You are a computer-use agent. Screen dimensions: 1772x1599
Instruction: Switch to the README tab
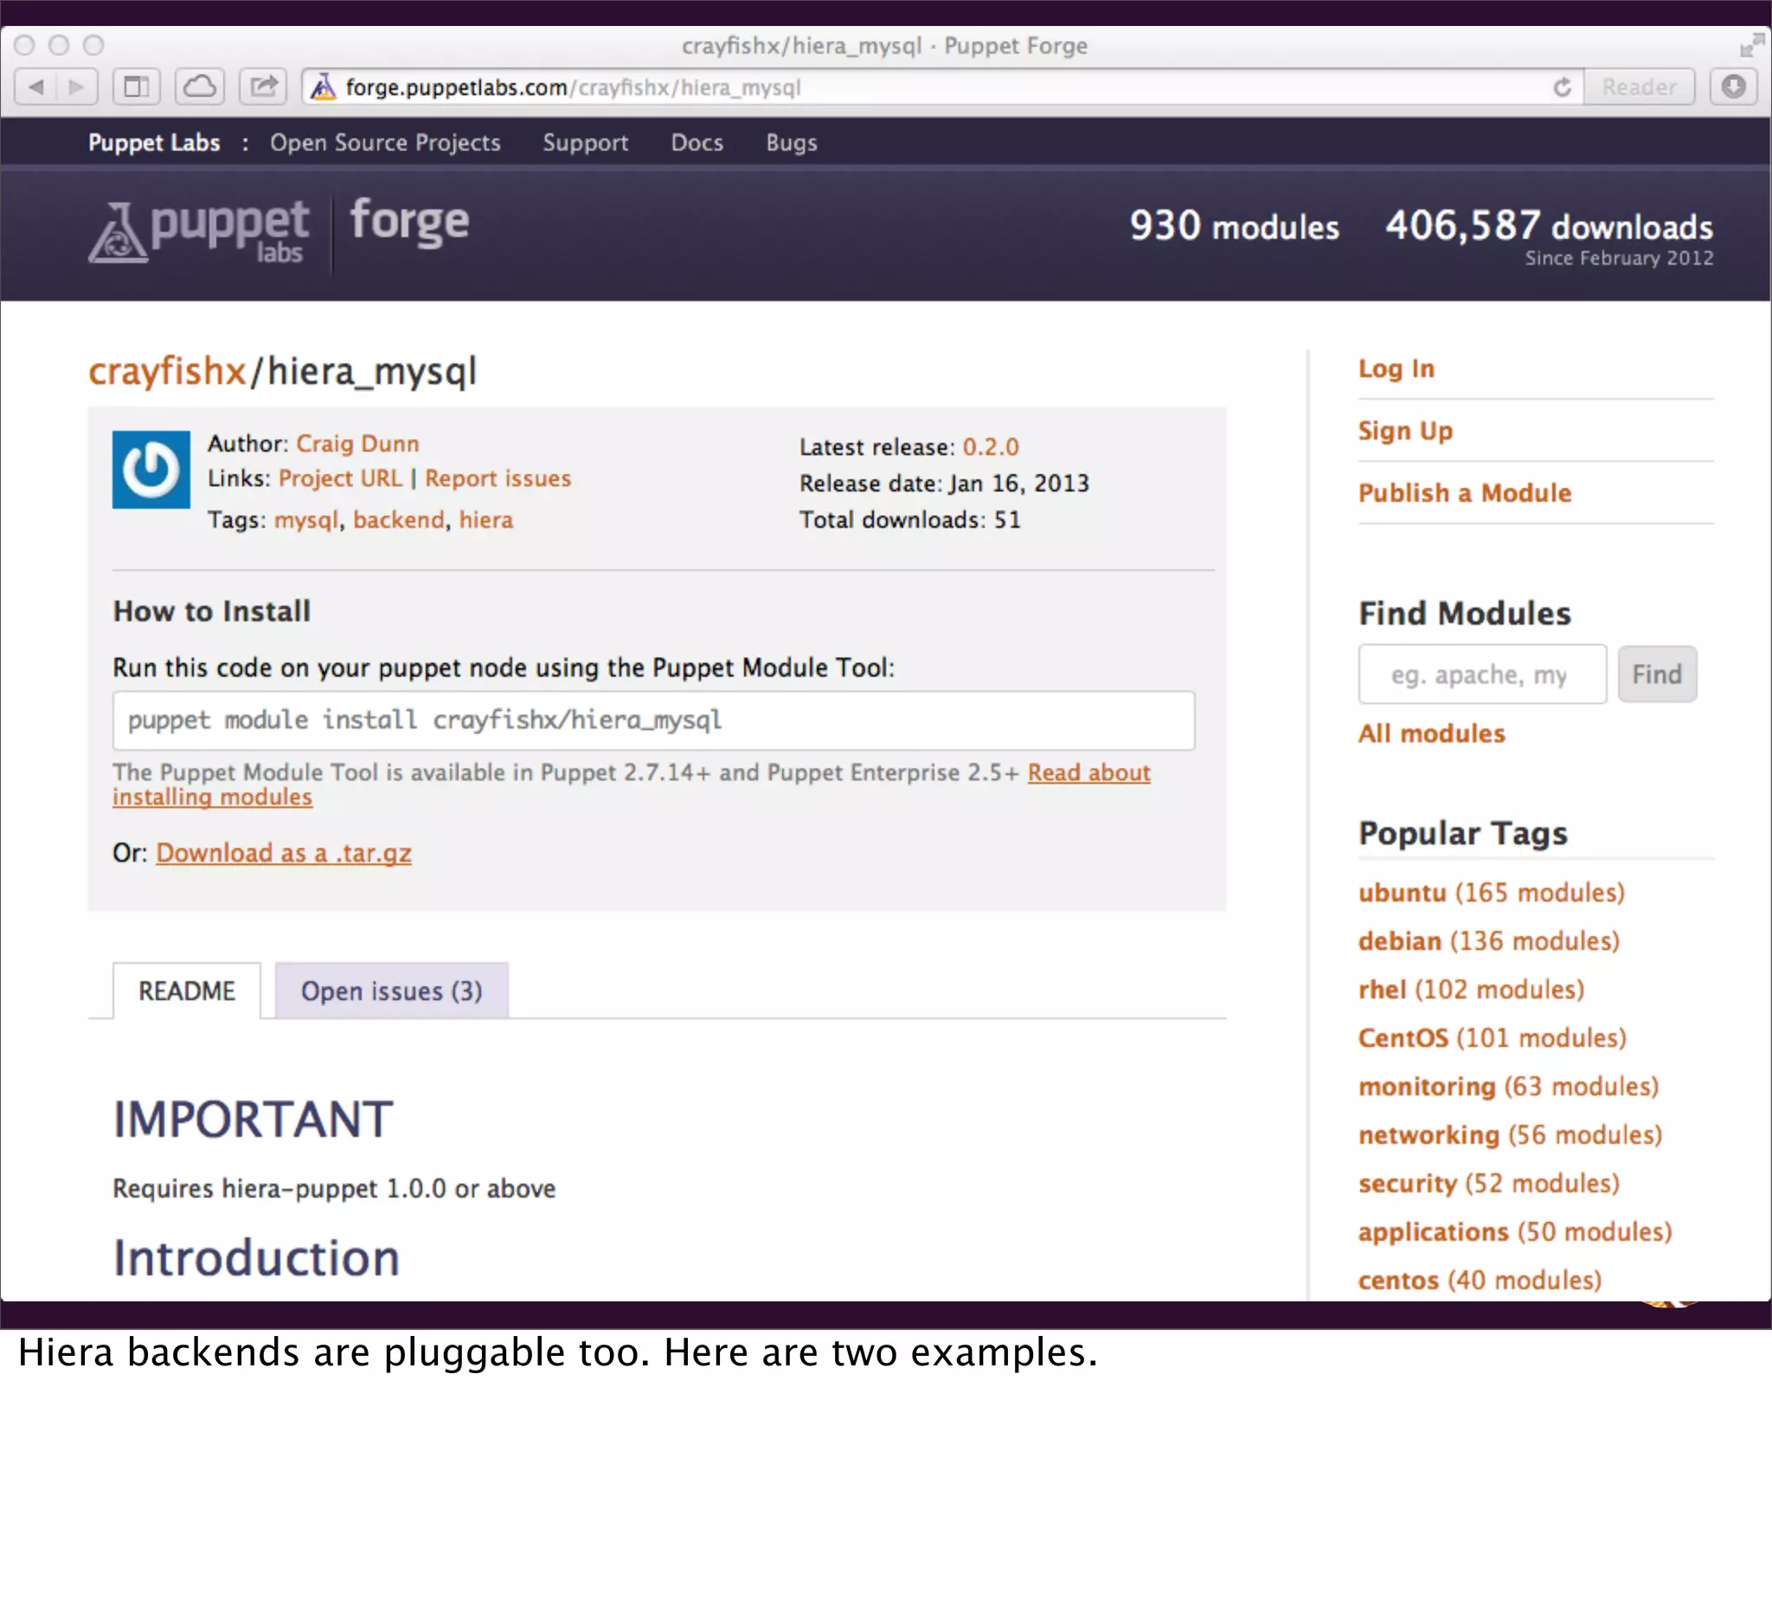[186, 990]
